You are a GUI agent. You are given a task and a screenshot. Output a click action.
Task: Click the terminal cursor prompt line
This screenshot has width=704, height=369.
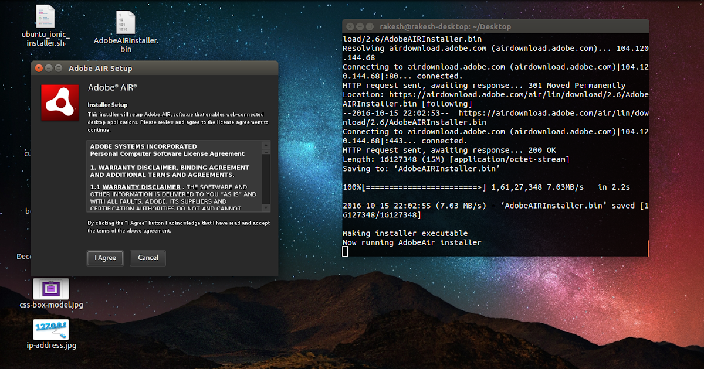(345, 251)
